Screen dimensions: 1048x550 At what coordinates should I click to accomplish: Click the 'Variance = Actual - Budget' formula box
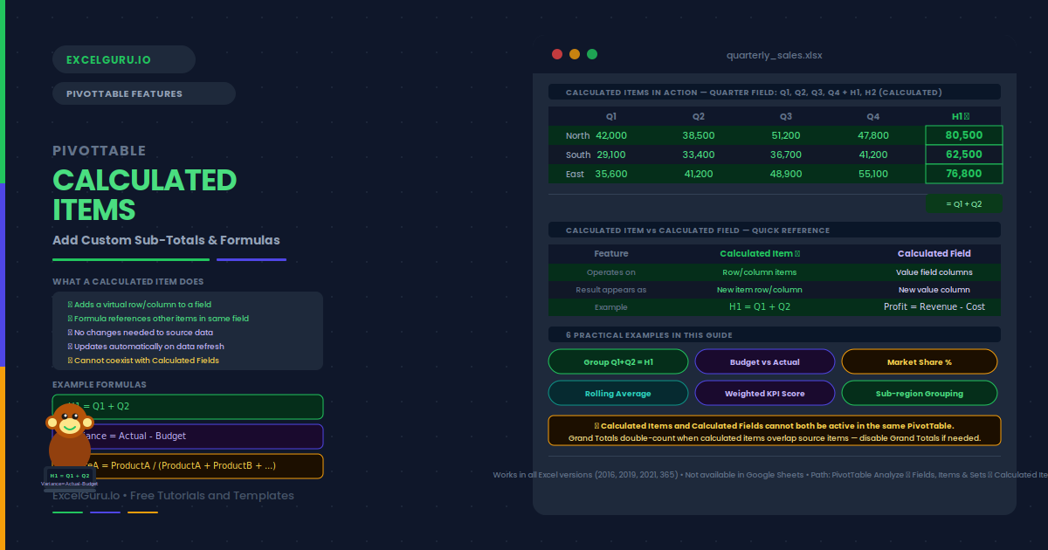click(188, 437)
